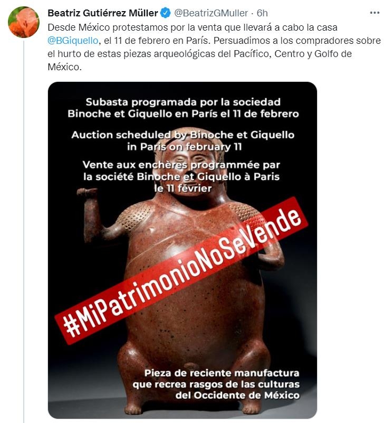
Task: Open the three-dot more options menu
Action: click(375, 13)
